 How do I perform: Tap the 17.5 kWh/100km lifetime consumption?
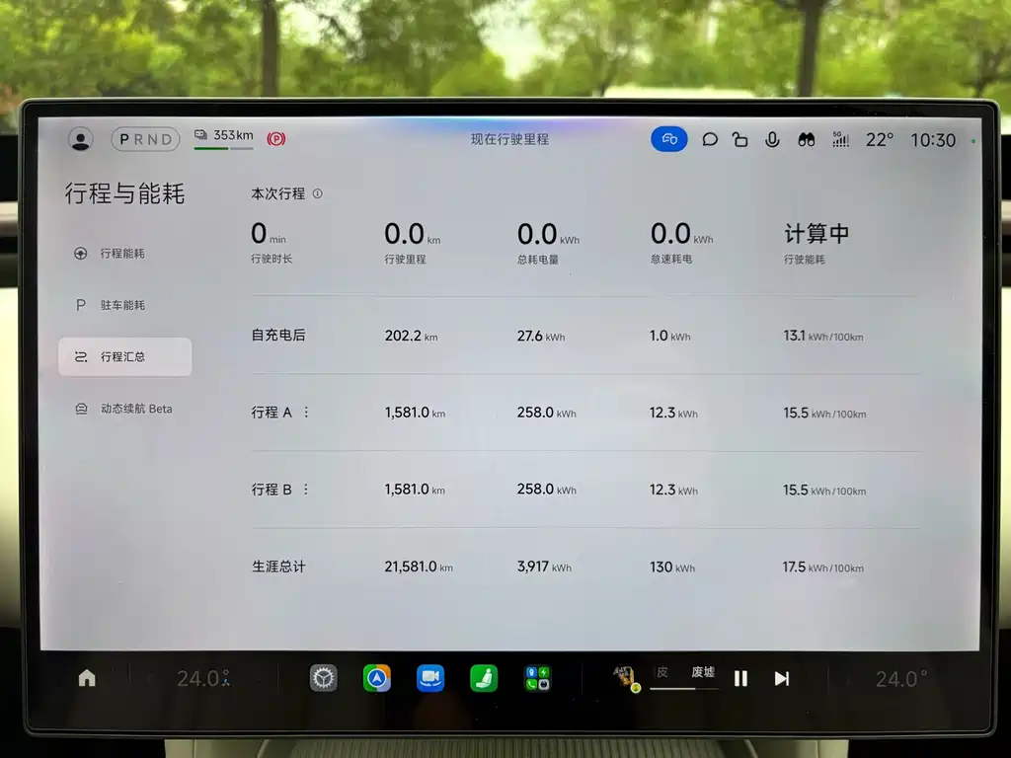823,568
